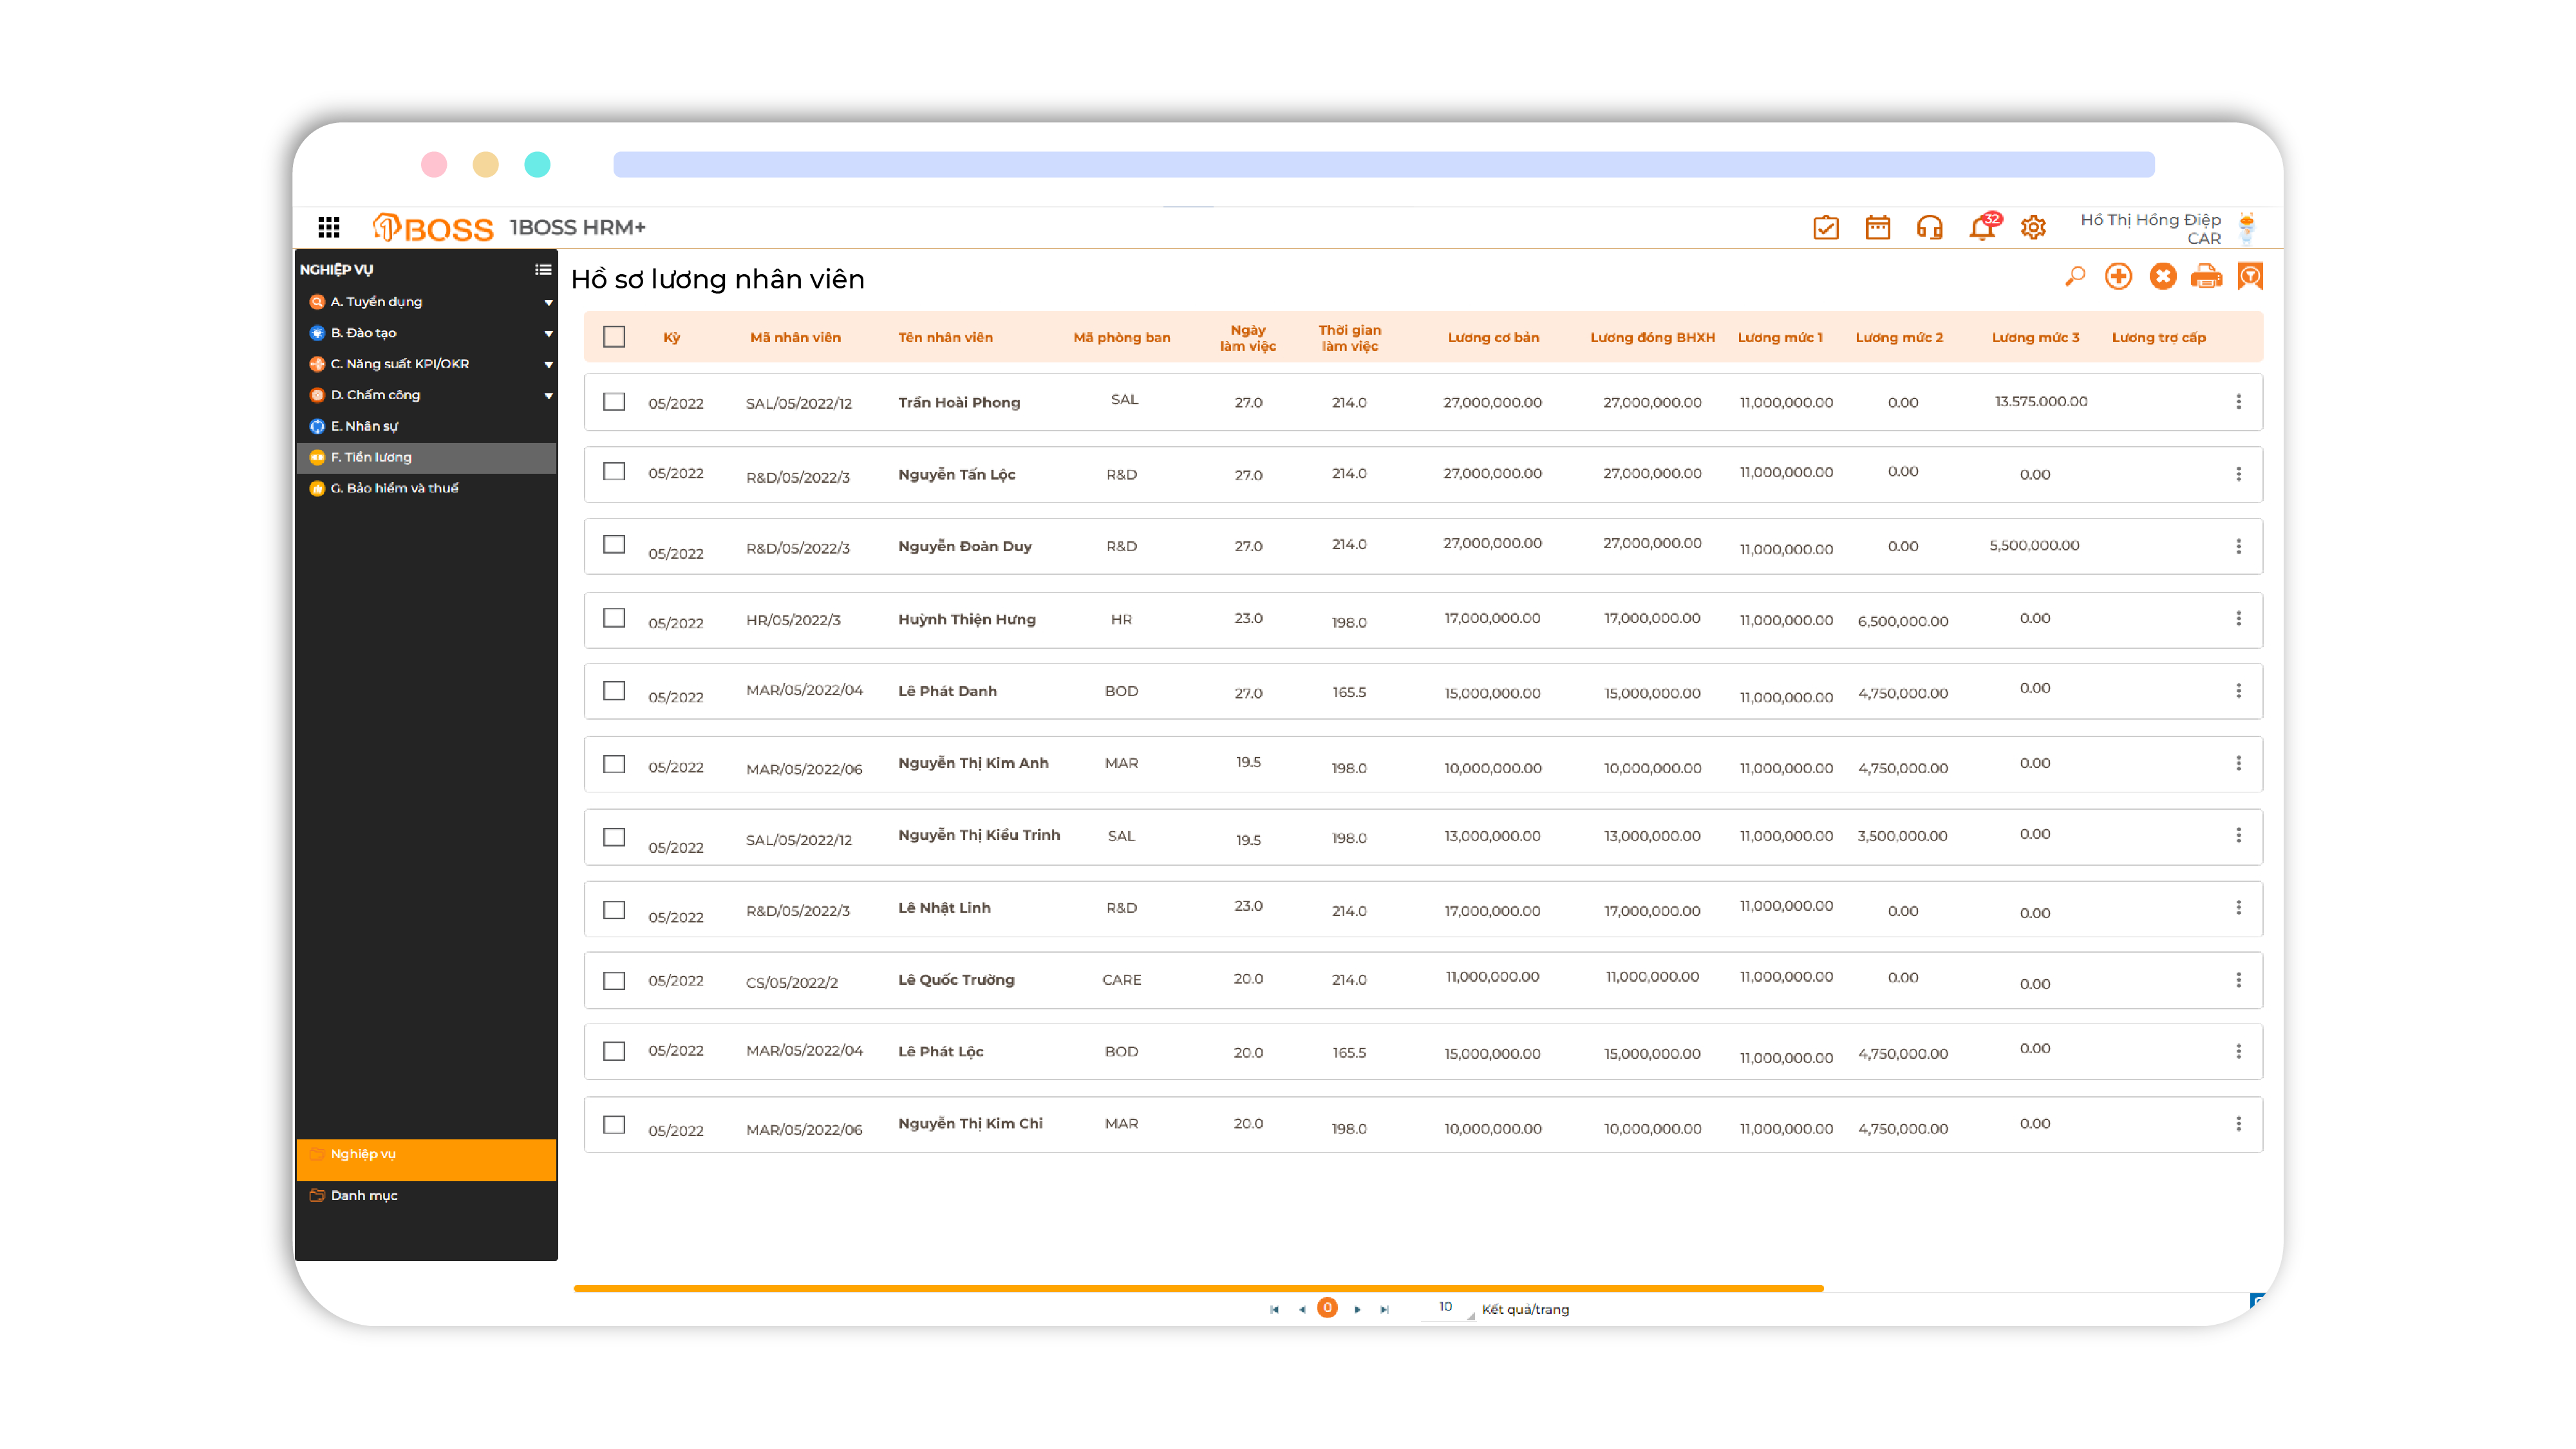Select G. Bảo hiểm và thuế menu
The width and height of the screenshot is (2576, 1449).
coord(395,488)
